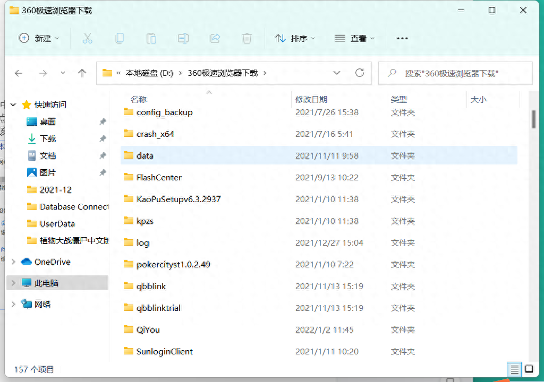Click the pin icon next to 下载

click(103, 138)
